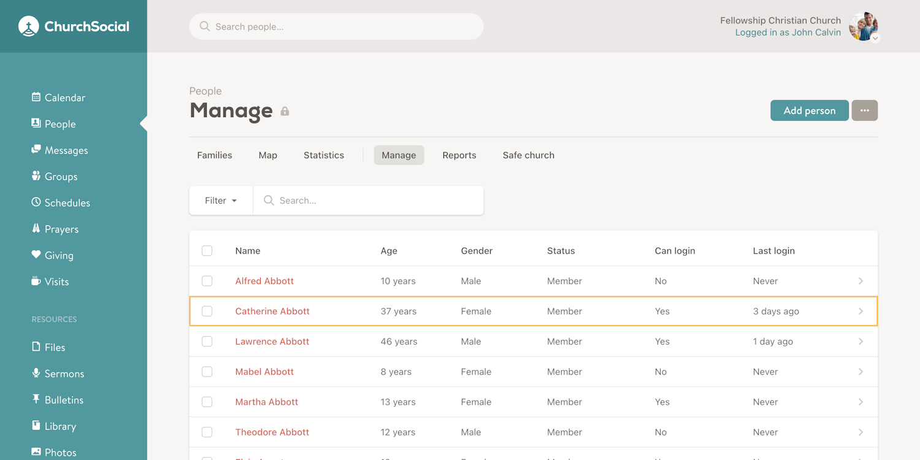Expand the account menu chevron near the profile photo
Image resolution: width=920 pixels, height=460 pixels.
[875, 37]
